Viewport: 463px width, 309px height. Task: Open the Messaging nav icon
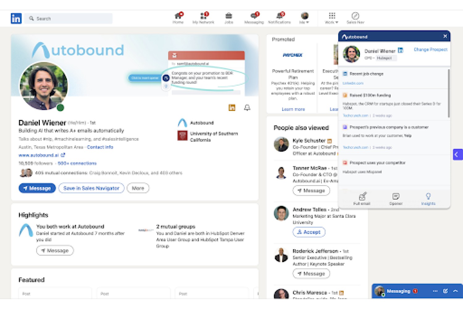point(254,18)
